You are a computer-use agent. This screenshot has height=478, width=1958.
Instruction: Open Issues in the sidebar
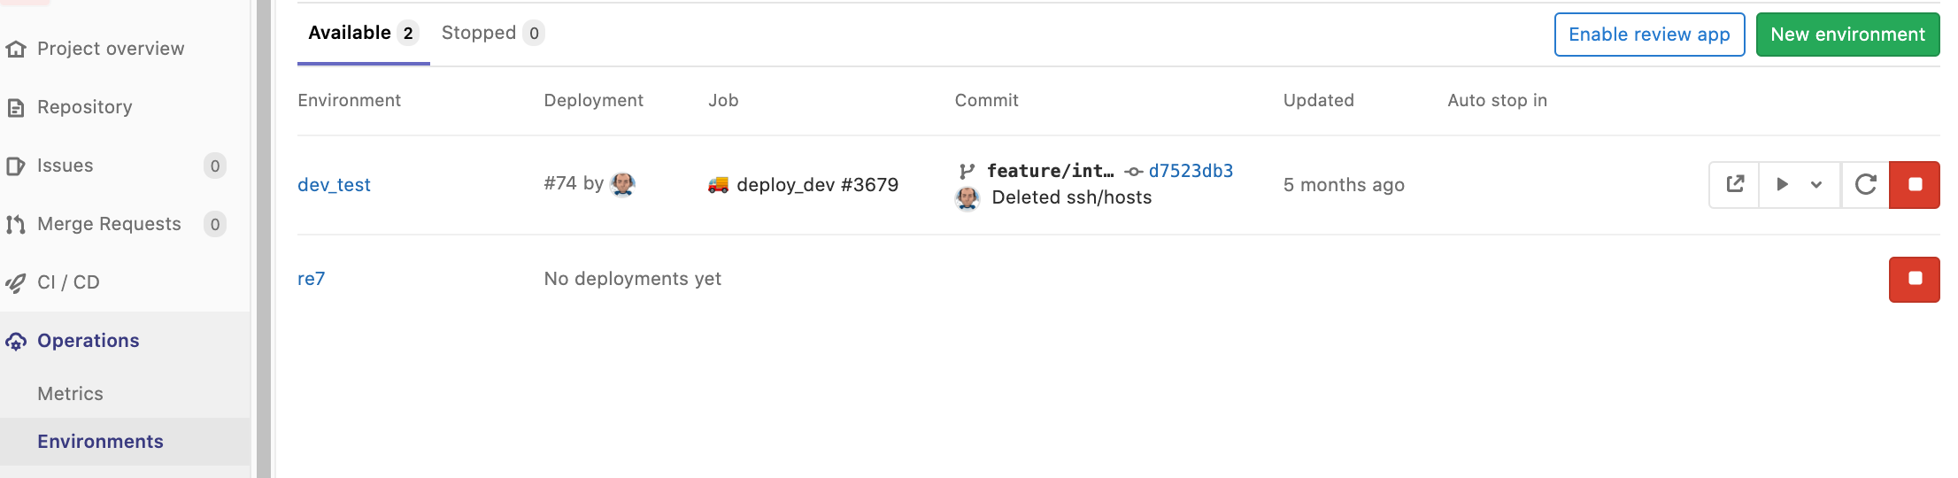tap(66, 166)
